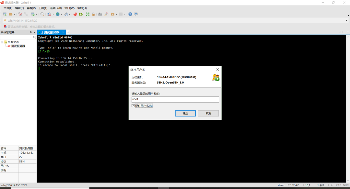350x189 pixels.
Task: Click the tile layout toolbar icon
Action: [x=121, y=14]
